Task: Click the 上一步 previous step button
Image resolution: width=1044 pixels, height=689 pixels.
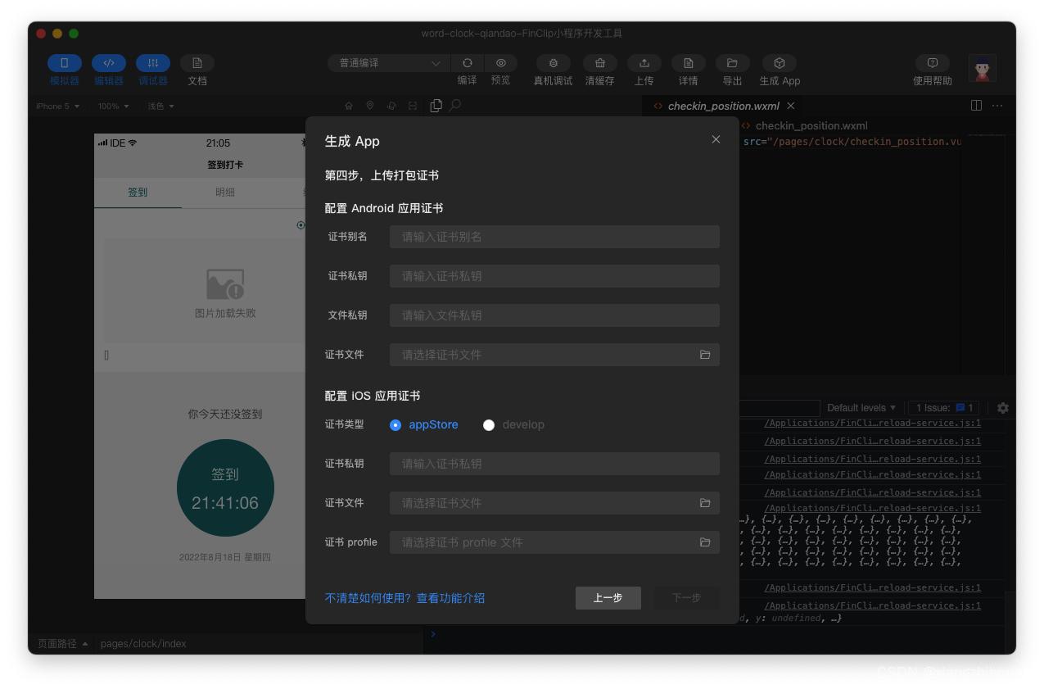Action: pos(608,598)
